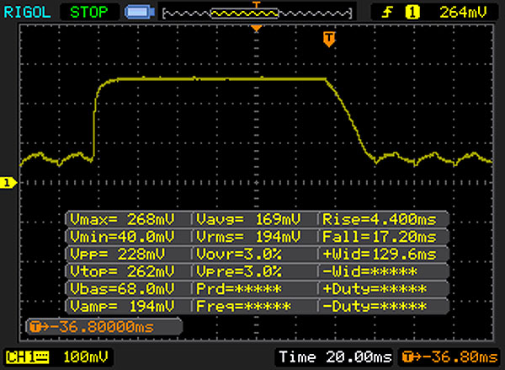Open the Time 20.00ms timebase setting

[335, 357]
